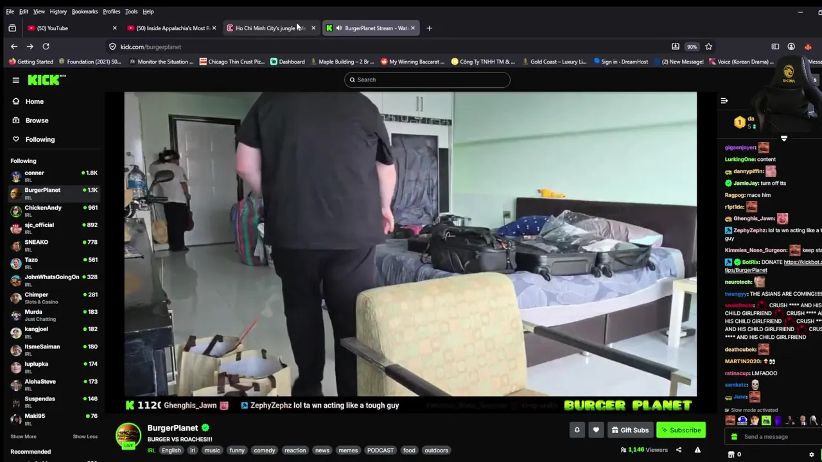Click the share stream icon

coord(679,450)
